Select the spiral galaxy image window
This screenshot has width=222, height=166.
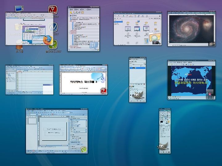tap(191, 29)
